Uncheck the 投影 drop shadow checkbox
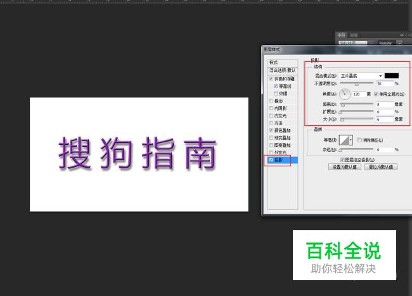This screenshot has height=296, width=412. pos(271,159)
